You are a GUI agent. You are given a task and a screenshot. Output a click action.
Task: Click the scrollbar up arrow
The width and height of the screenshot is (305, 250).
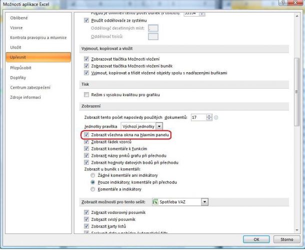297,16
